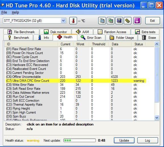Click the scroll up arrow of attribute list

click(x=157, y=44)
